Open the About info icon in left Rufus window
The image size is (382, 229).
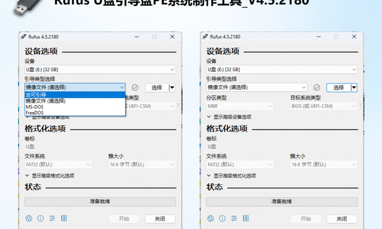click(41, 218)
